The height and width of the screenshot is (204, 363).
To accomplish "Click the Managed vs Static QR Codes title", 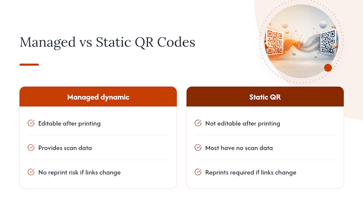I will tap(107, 42).
